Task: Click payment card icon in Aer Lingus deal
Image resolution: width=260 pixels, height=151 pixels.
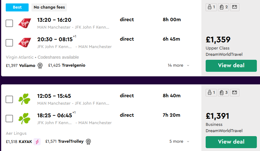Action: tap(235, 92)
